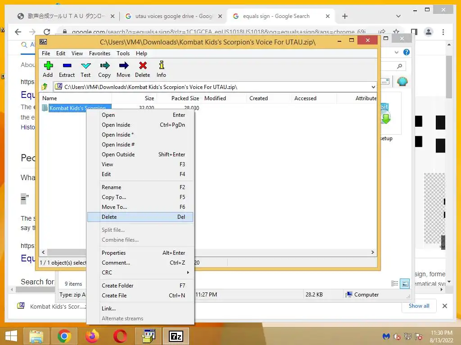Viewport: 461px width, 345px height.
Task: Sort by the Packed Size column
Action: pos(179,98)
